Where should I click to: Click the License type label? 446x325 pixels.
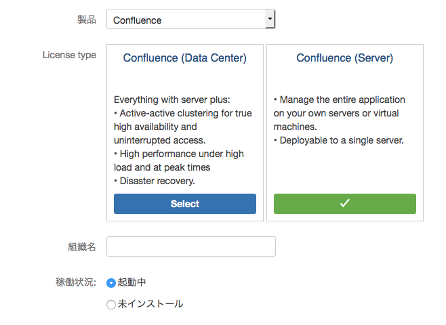point(69,55)
